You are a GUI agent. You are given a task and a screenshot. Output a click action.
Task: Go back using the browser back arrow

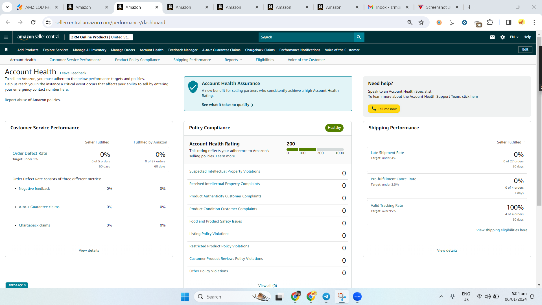8,22
